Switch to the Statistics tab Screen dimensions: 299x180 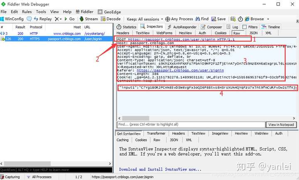click(127, 27)
